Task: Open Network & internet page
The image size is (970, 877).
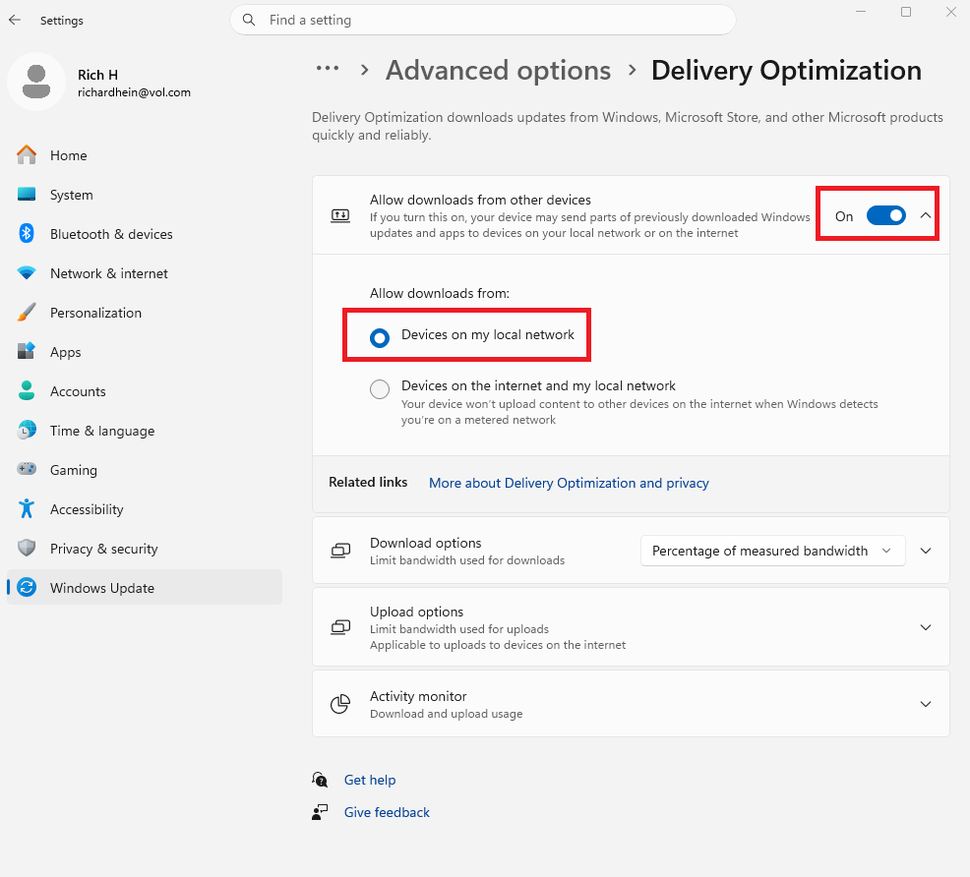Action: [145, 273]
